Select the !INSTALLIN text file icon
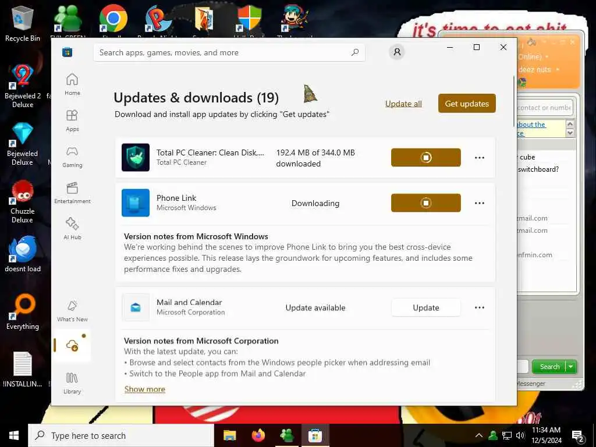This screenshot has width=596, height=447. (23, 370)
